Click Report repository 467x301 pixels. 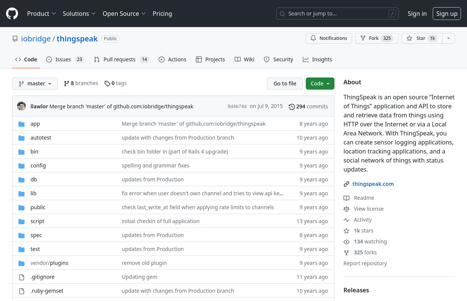365,263
